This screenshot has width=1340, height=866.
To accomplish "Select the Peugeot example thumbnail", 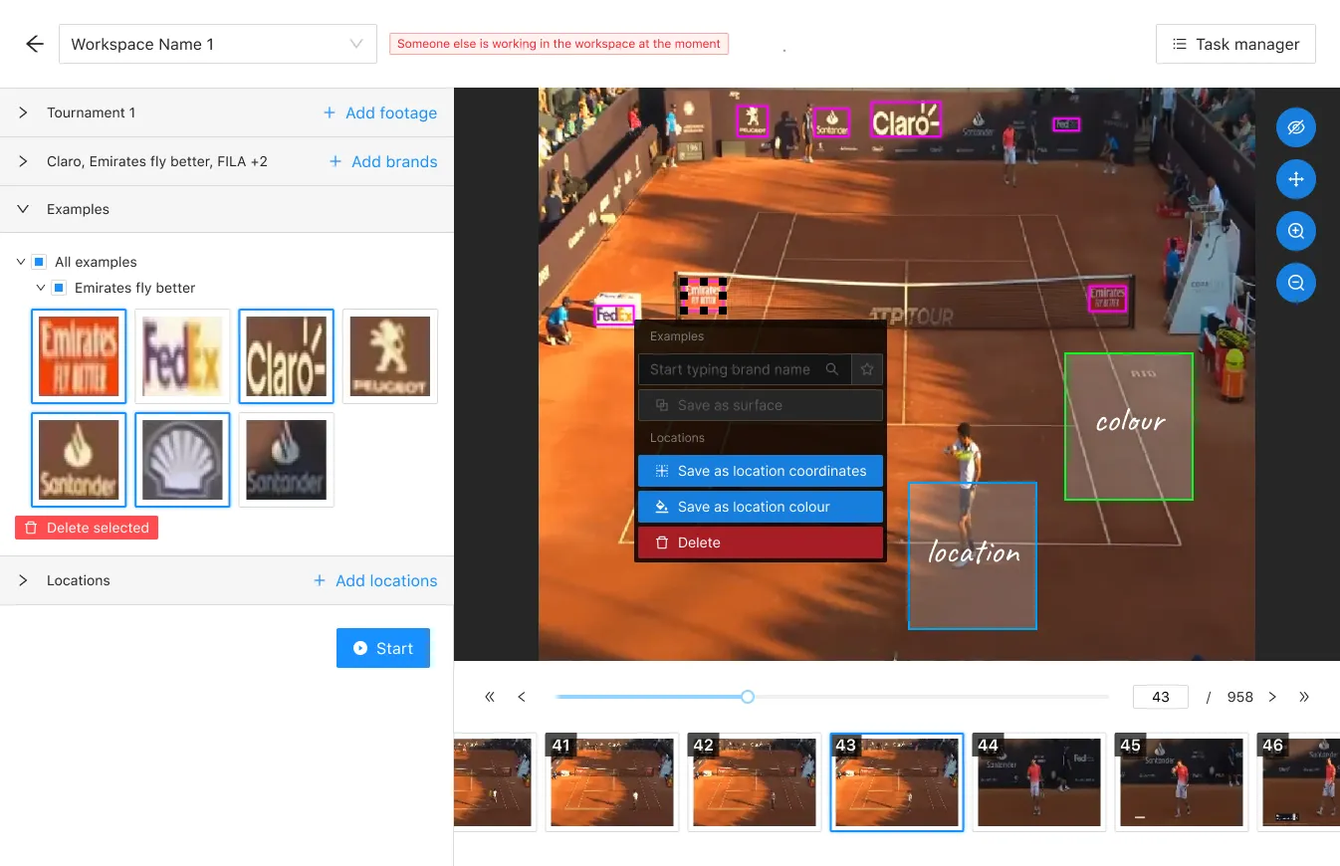I will click(389, 356).
